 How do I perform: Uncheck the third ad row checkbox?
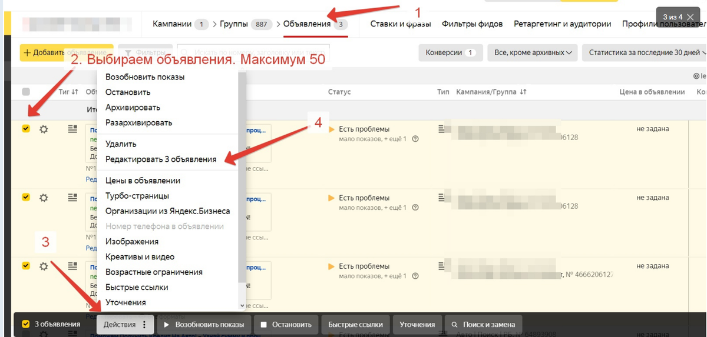(x=25, y=266)
